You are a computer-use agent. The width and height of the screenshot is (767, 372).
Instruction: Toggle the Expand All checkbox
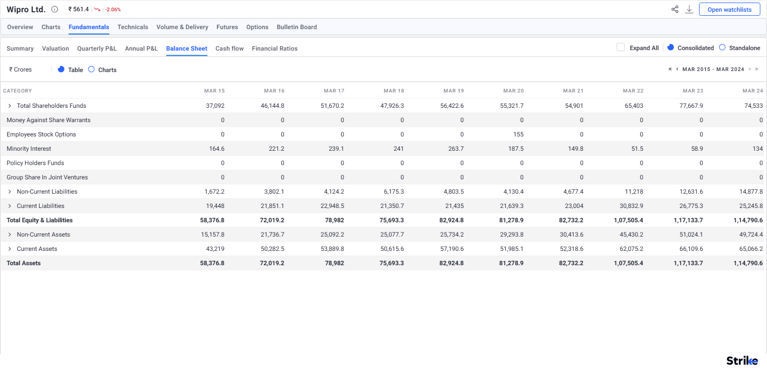tap(621, 48)
